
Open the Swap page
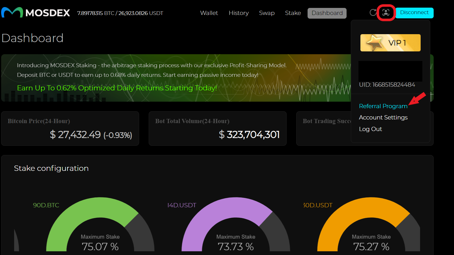[x=267, y=13]
